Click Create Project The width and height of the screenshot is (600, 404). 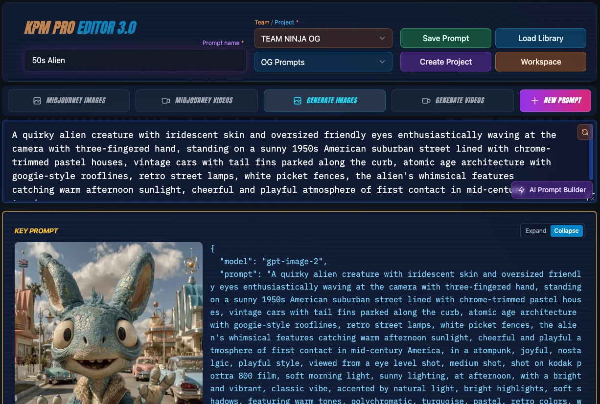click(x=445, y=62)
